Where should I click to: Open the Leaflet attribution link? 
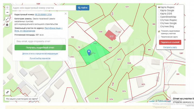click(x=152, y=101)
